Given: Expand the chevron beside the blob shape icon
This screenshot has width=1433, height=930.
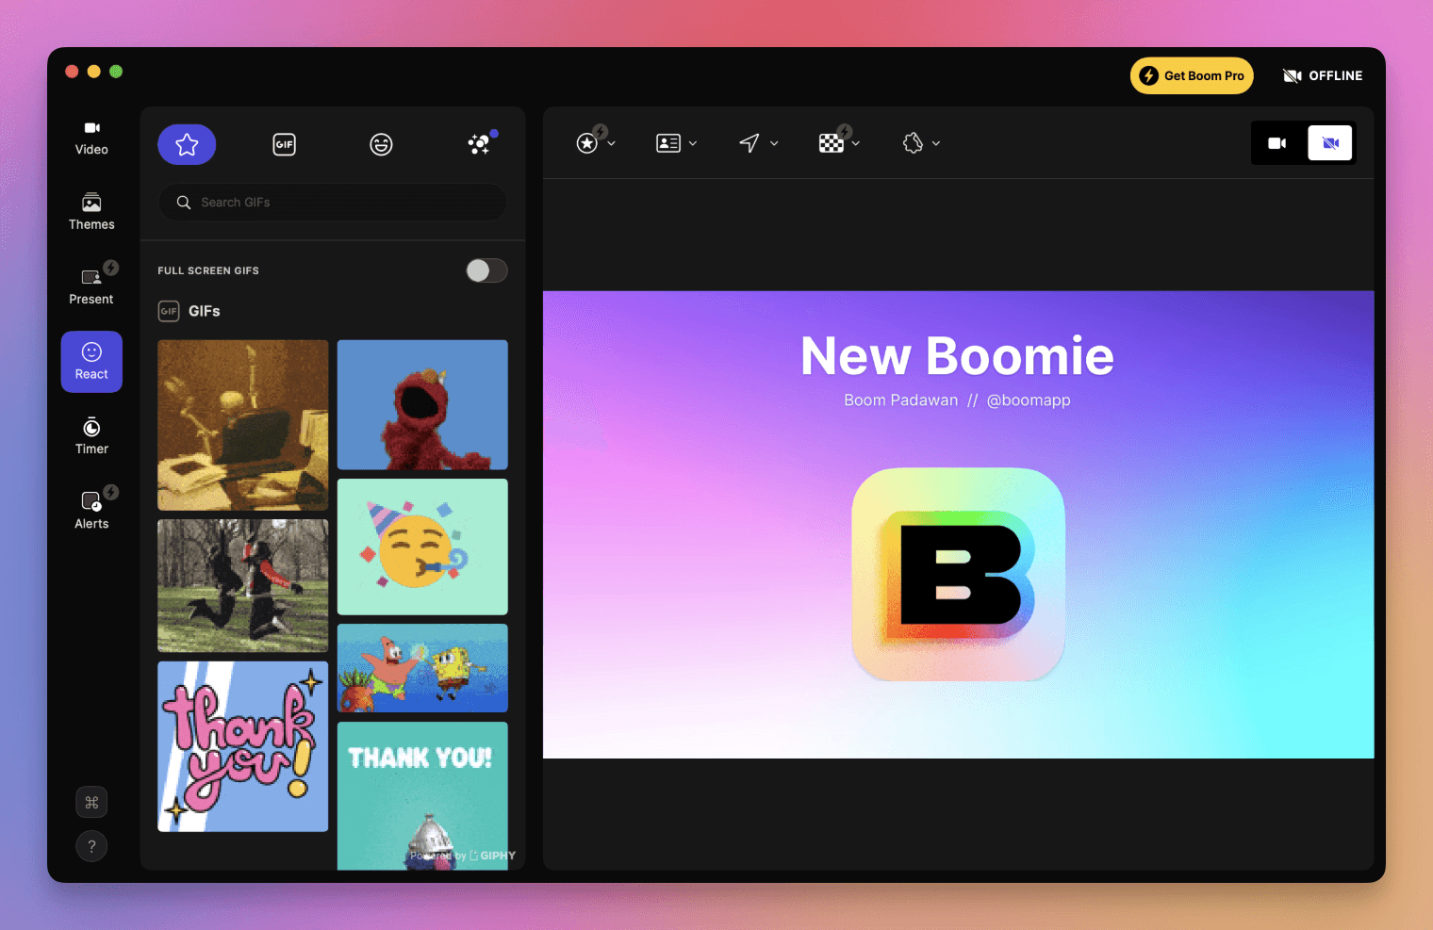Looking at the screenshot, I should click(936, 143).
